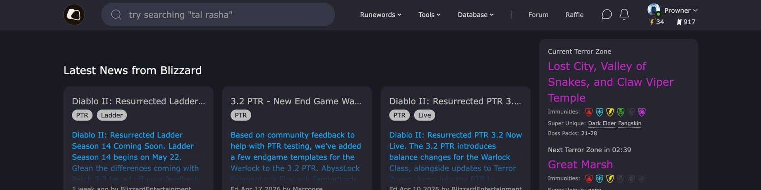This screenshot has width=761, height=190.
Task: Read PTR 3.2 Now Live summary text
Action: [455, 157]
